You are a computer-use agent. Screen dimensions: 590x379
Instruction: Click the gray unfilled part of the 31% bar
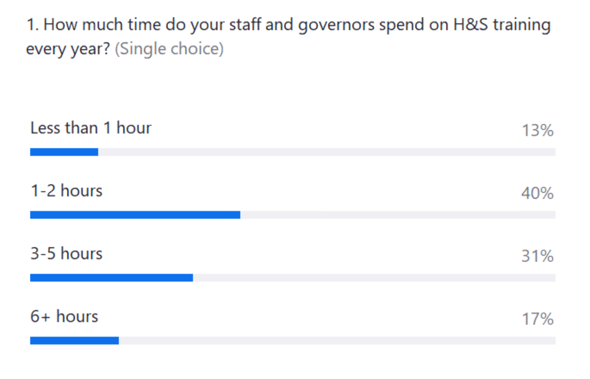pos(374,278)
